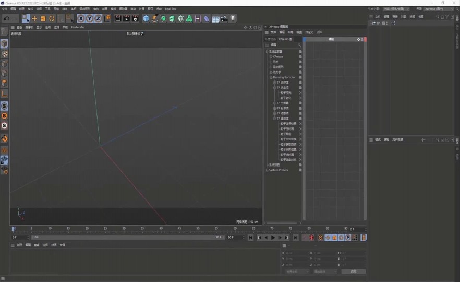Toggle the Z axis lock

pyautogui.click(x=98, y=18)
